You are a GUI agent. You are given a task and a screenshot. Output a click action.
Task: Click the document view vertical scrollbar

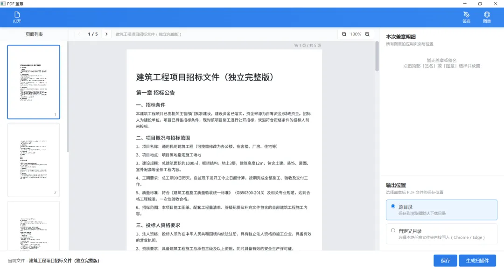[377, 56]
